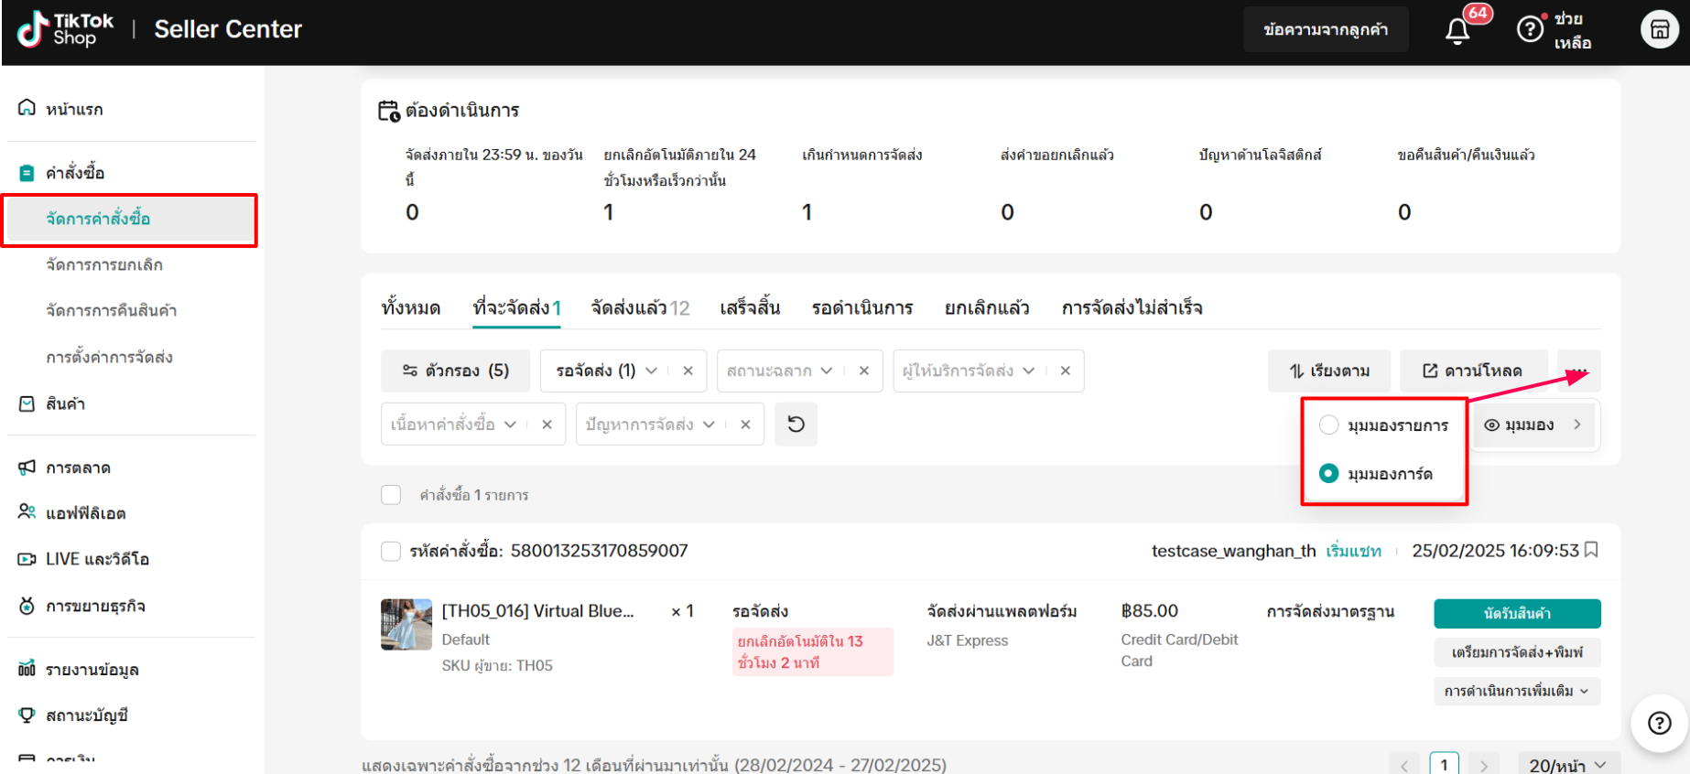Click the affiliate people icon beside แอฟฟิลิเอต
Screen dimensions: 1690x774
pyautogui.click(x=27, y=512)
